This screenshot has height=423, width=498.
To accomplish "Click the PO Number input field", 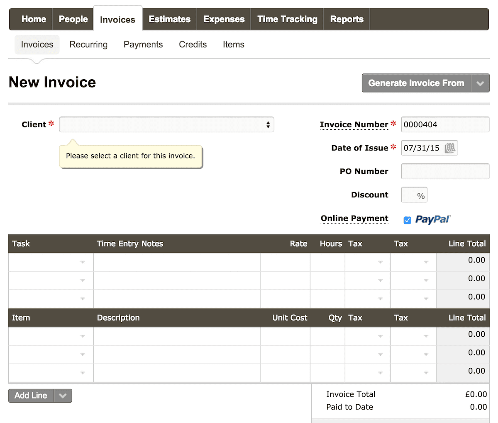I will 444,171.
